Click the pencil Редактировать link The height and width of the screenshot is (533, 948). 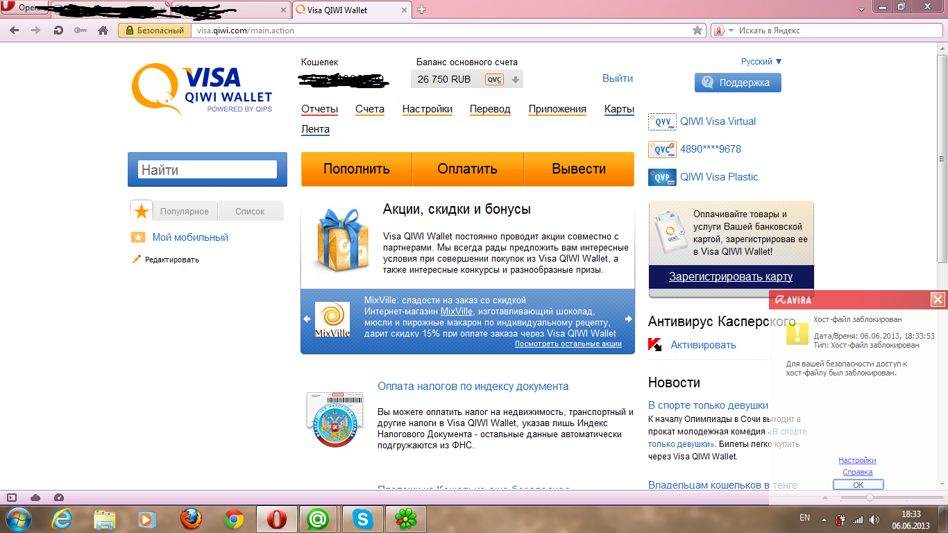(166, 260)
